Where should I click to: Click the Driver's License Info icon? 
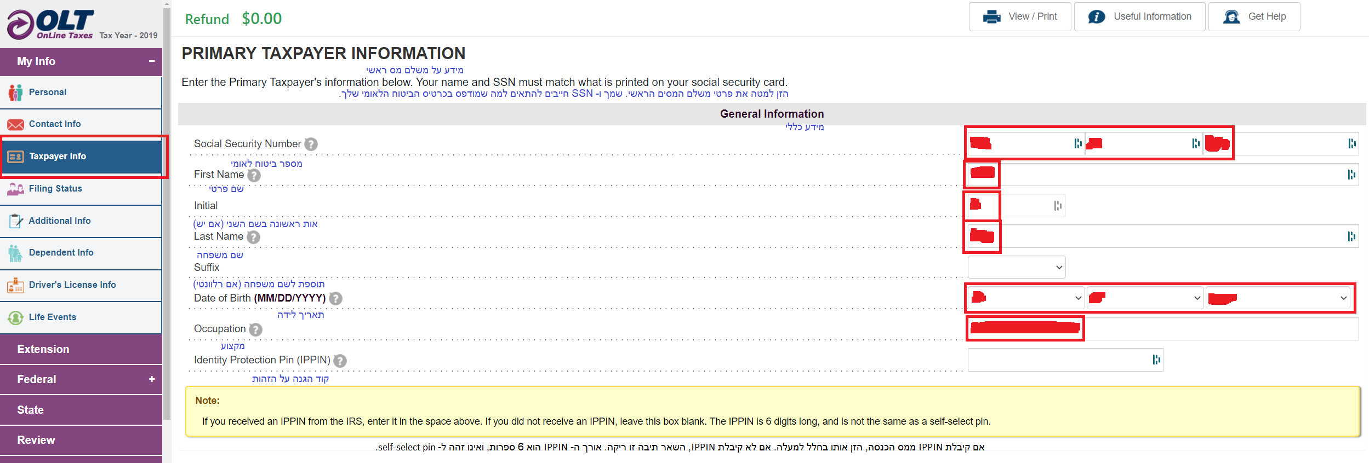(x=15, y=285)
